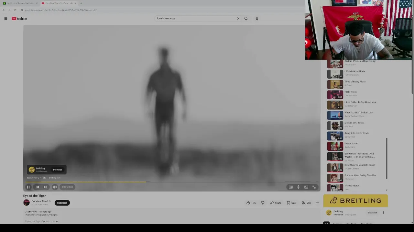Image resolution: width=414 pixels, height=232 pixels.
Task: Switch to theater mode
Action: [x=306, y=187]
